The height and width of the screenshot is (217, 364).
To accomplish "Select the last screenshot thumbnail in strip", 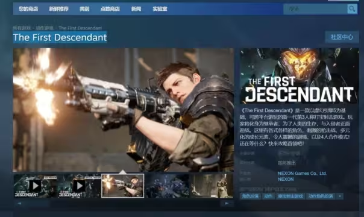I will (212, 186).
